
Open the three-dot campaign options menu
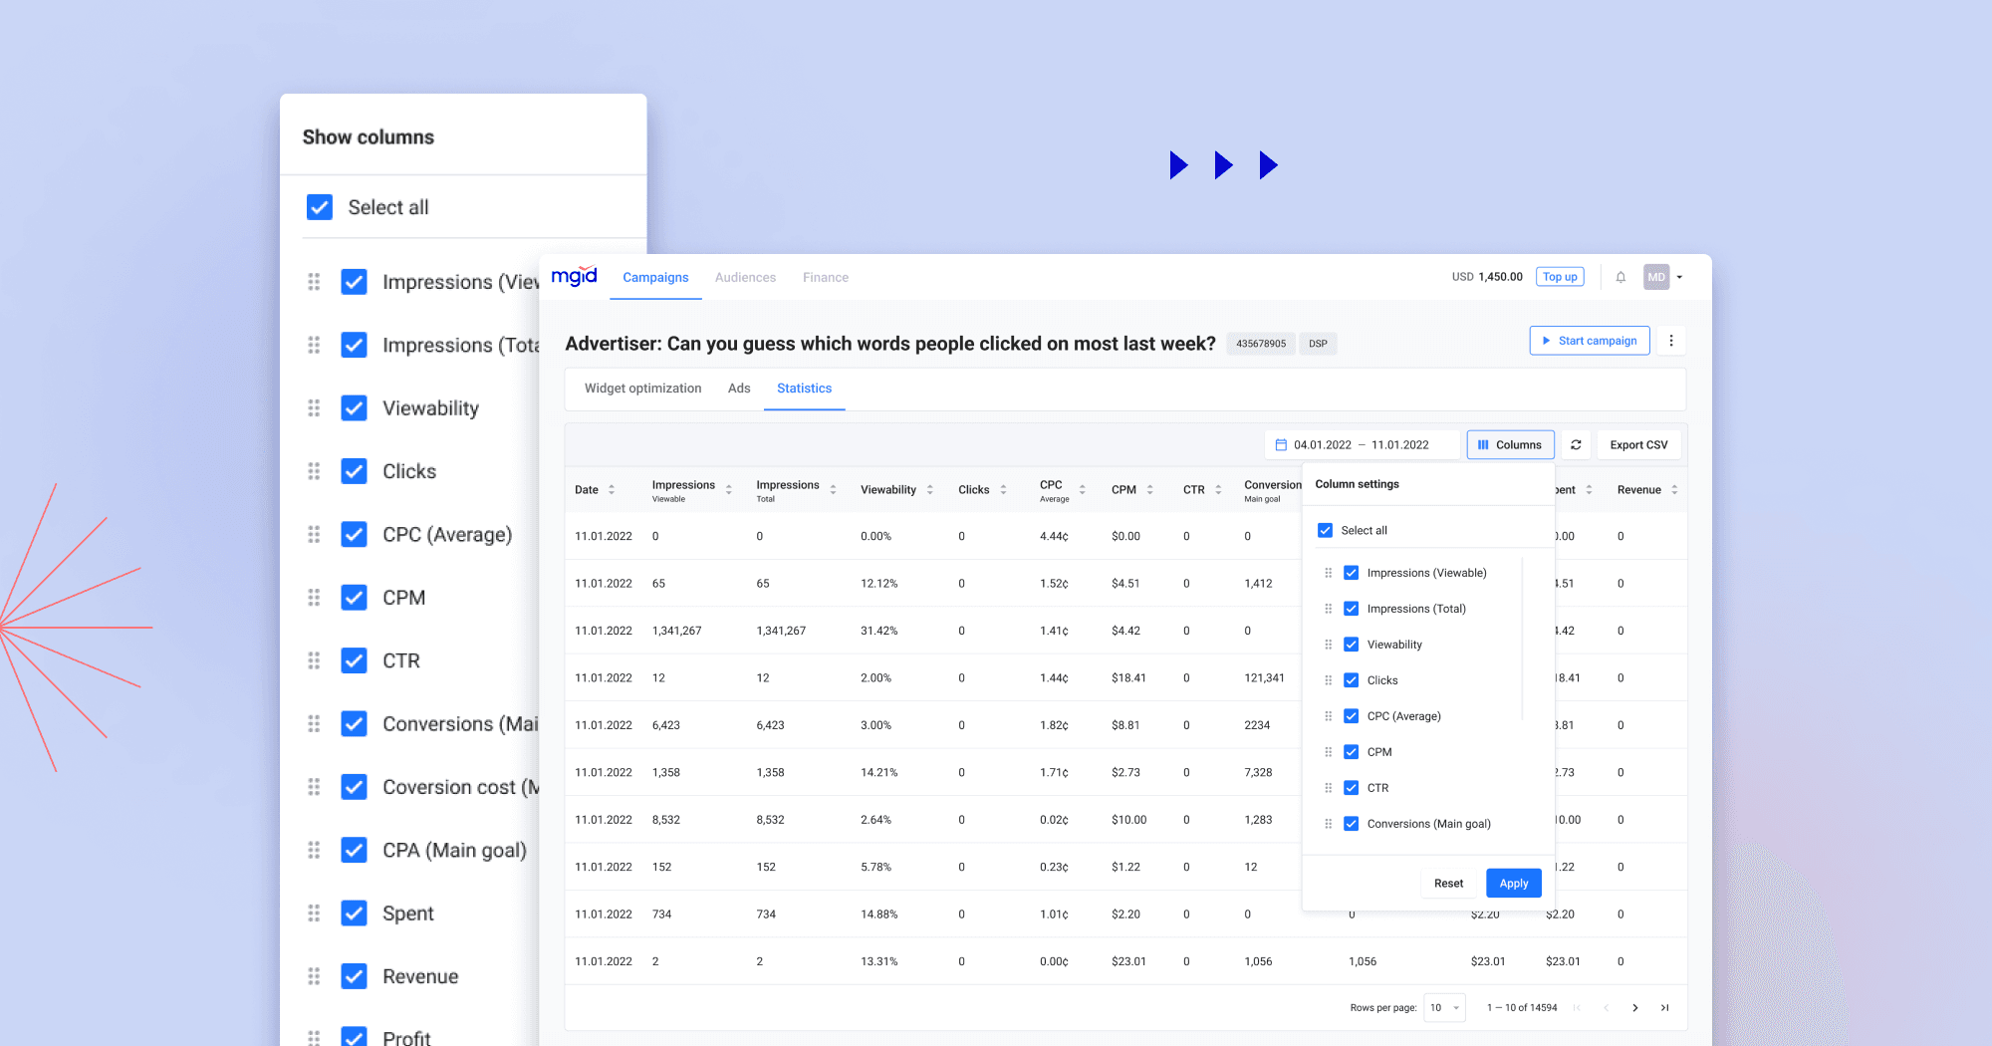1670,340
